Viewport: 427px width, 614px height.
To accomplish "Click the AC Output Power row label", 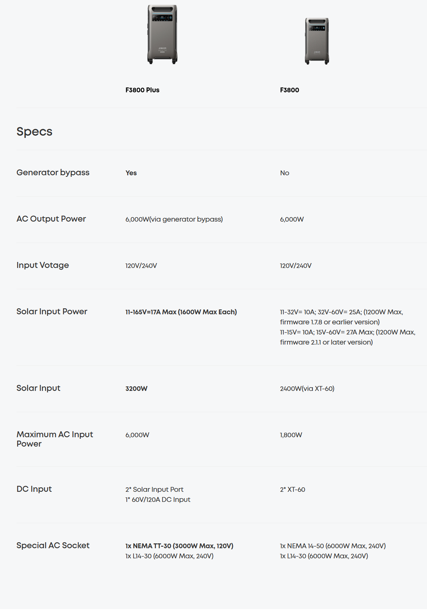I will tap(51, 219).
